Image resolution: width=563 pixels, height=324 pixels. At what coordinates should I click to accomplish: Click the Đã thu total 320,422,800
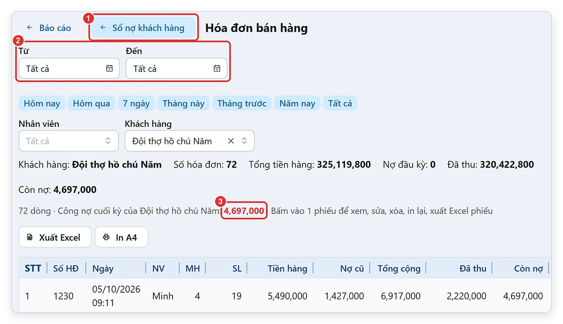pyautogui.click(x=507, y=165)
